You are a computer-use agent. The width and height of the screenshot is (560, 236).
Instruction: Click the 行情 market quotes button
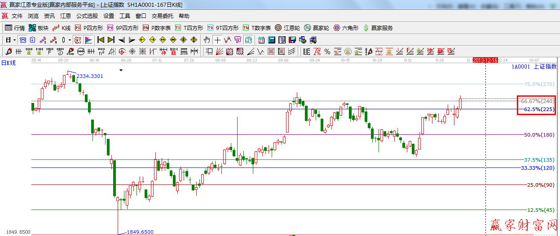point(15,28)
